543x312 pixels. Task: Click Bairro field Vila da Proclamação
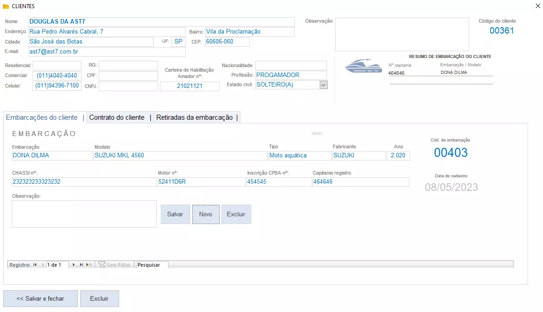click(x=250, y=32)
